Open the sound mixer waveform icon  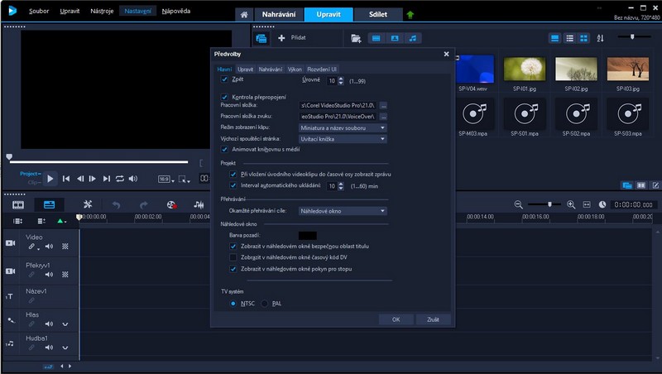tap(199, 204)
